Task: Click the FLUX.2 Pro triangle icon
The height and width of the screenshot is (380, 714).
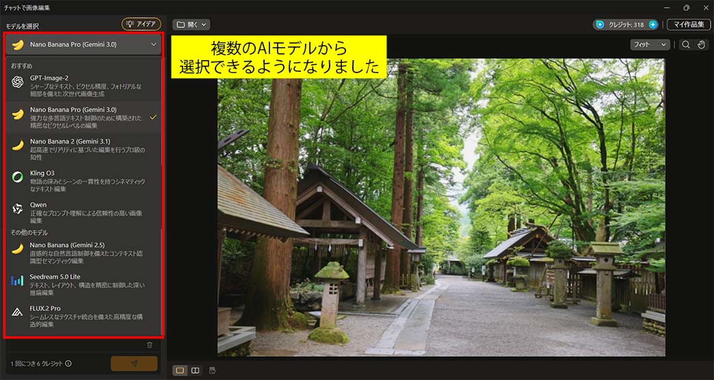Action: click(17, 312)
